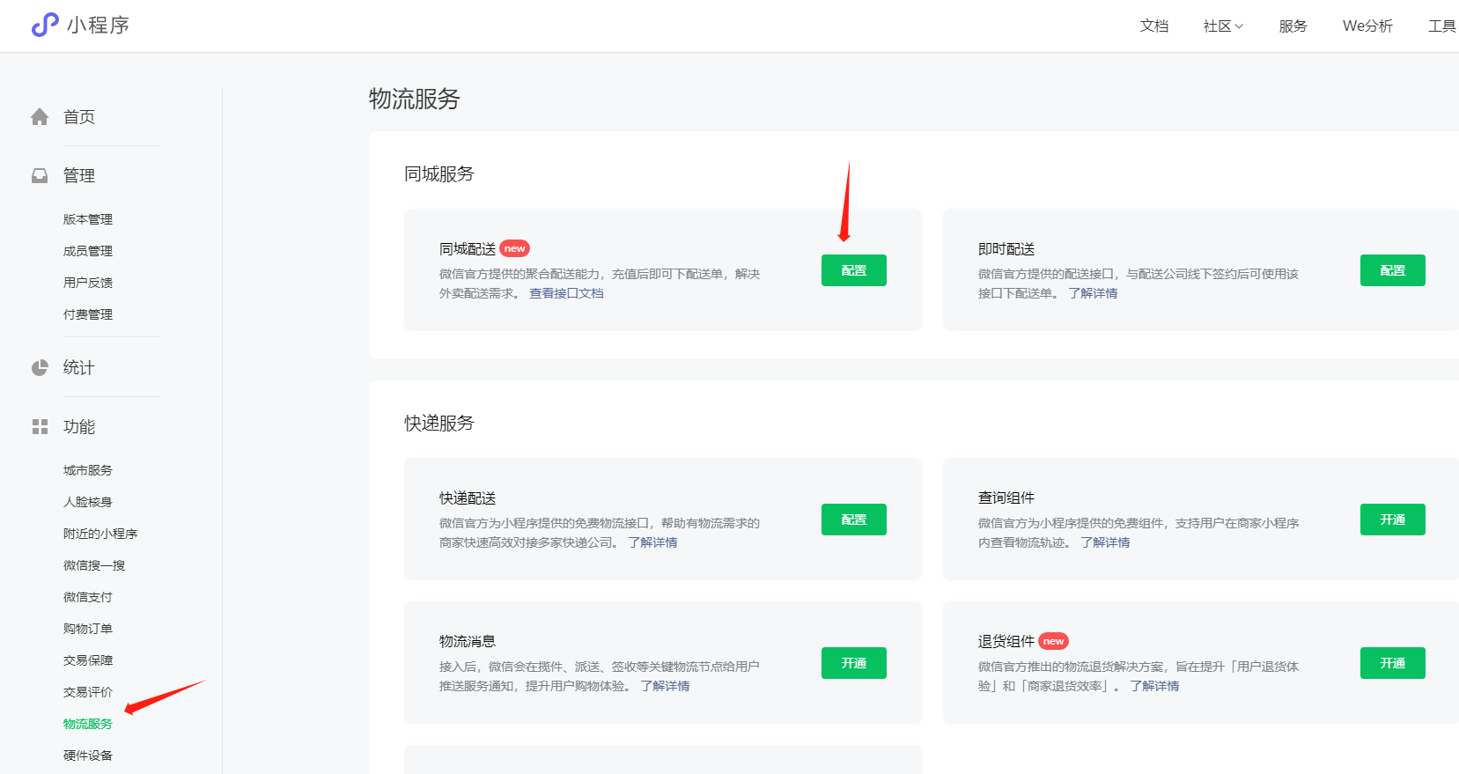The image size is (1459, 774).
Task: Open 工具 in top navigation
Action: coord(1442,26)
